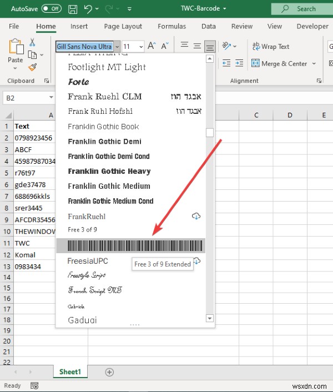
Task: Click the New Sheet plus icon
Action: click(109, 372)
